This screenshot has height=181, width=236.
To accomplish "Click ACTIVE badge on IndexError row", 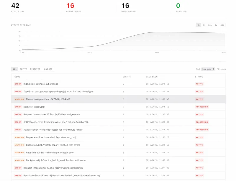I will [199, 84].
